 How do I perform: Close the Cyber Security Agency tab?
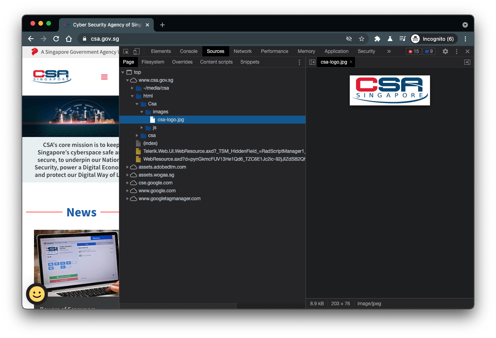point(148,25)
